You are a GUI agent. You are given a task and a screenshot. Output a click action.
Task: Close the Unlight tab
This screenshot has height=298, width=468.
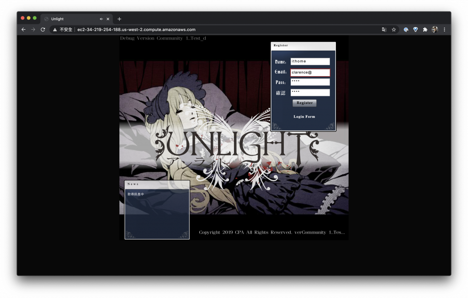coord(108,19)
